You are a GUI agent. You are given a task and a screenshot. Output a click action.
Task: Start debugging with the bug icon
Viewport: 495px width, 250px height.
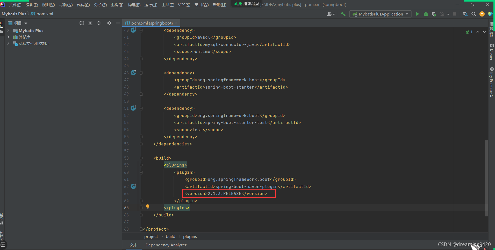coord(426,14)
